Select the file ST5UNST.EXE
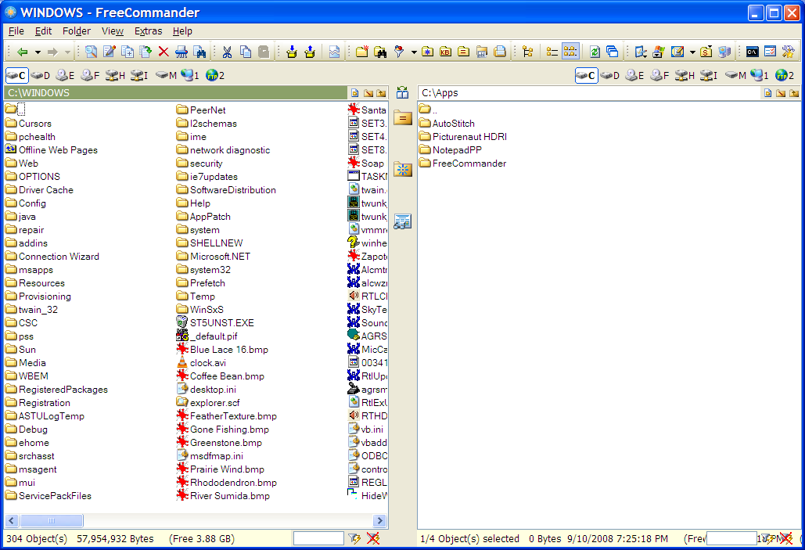The width and height of the screenshot is (805, 550). 215,323
